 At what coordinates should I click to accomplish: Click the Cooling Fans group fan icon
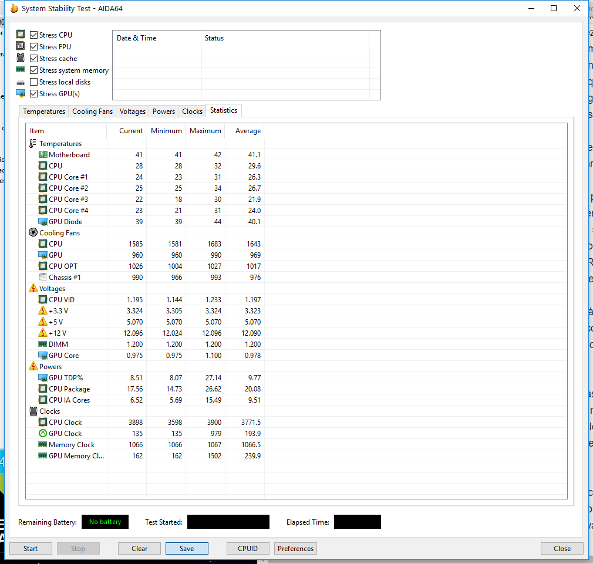pos(33,232)
